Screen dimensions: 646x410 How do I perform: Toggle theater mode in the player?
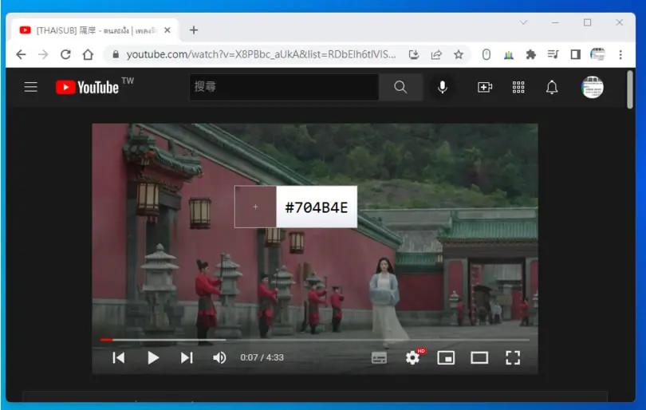point(479,357)
